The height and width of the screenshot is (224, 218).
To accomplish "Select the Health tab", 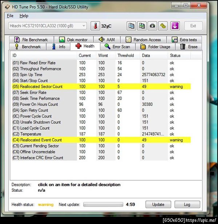I will (85, 46).
